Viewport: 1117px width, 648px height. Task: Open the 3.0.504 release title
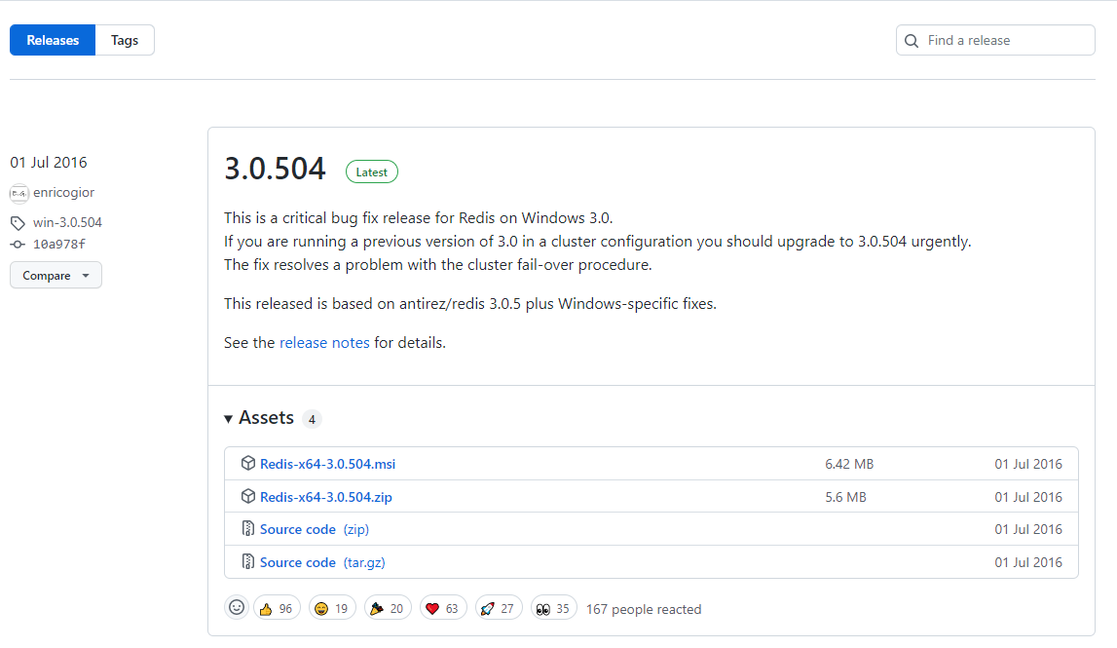point(275,169)
